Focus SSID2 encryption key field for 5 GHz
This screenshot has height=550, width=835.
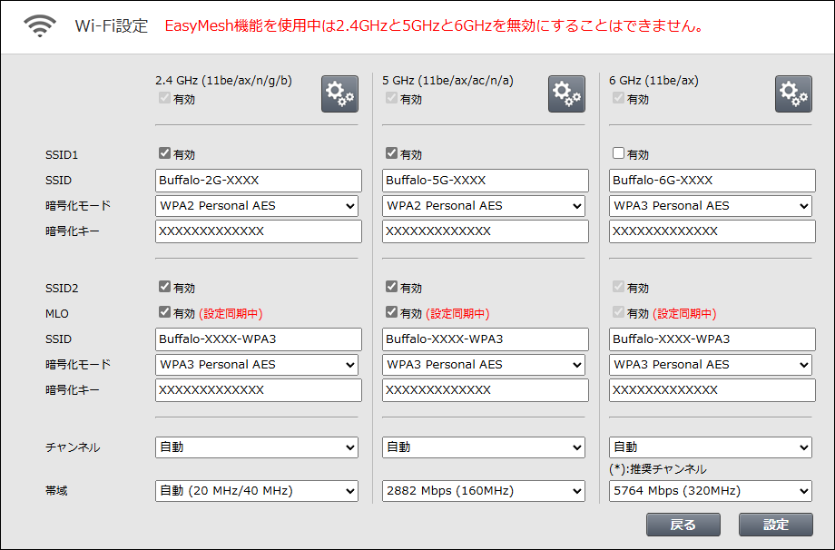(x=486, y=390)
